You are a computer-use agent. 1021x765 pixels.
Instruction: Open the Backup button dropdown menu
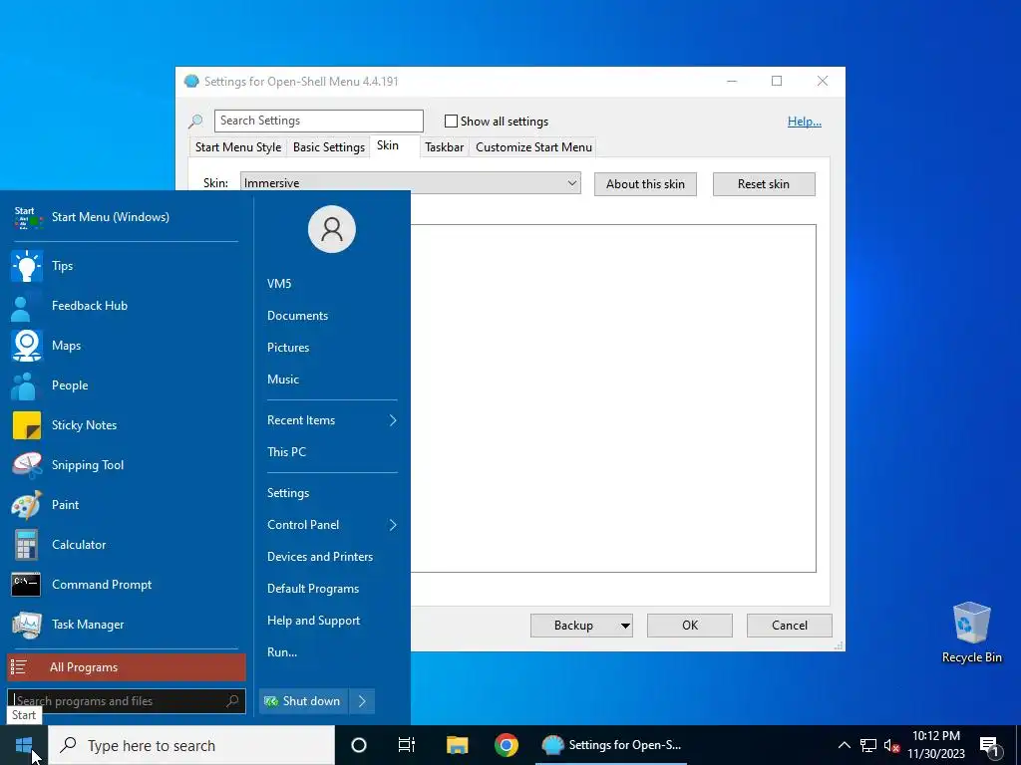pyautogui.click(x=625, y=626)
